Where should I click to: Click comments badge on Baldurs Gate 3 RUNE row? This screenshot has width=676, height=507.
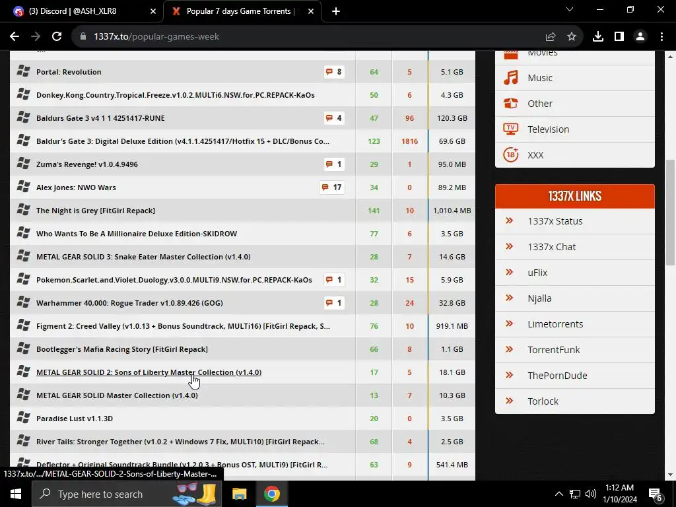coord(334,118)
